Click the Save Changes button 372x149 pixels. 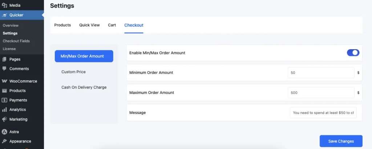click(341, 141)
